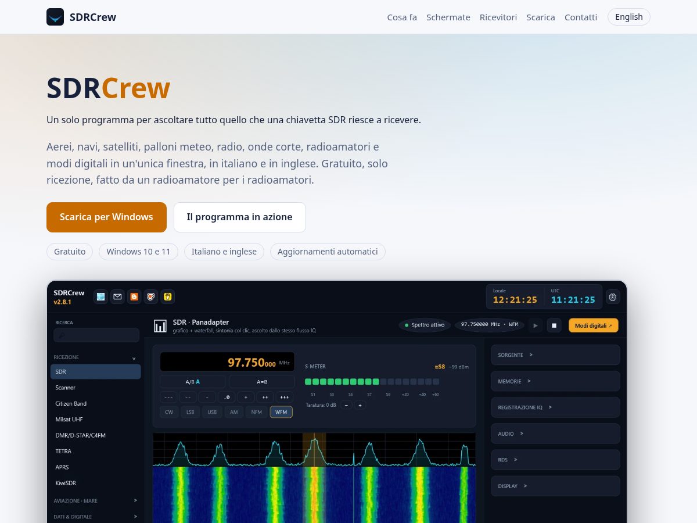Click the .0 round frequency button
Viewport: 697px width, 523px height.
click(x=227, y=397)
